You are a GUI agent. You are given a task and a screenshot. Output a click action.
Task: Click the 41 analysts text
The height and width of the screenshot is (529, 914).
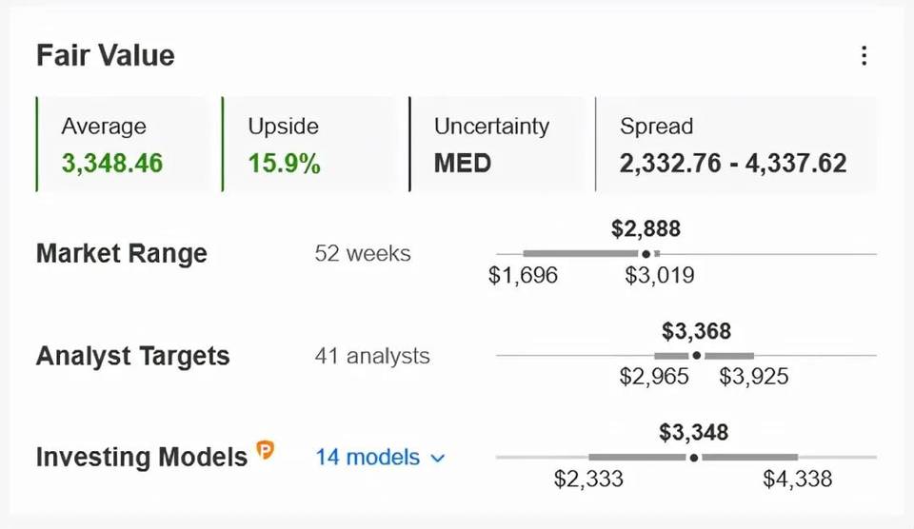click(372, 356)
